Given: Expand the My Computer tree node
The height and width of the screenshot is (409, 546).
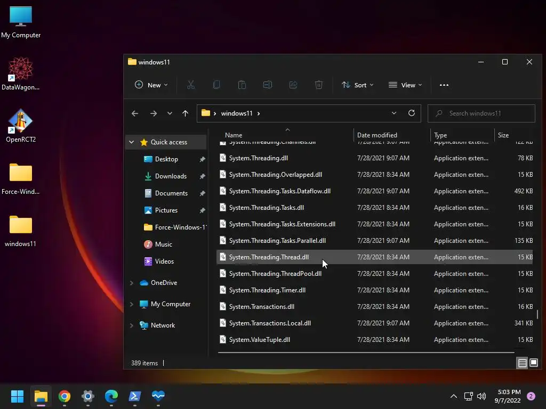Looking at the screenshot, I should click(x=131, y=304).
